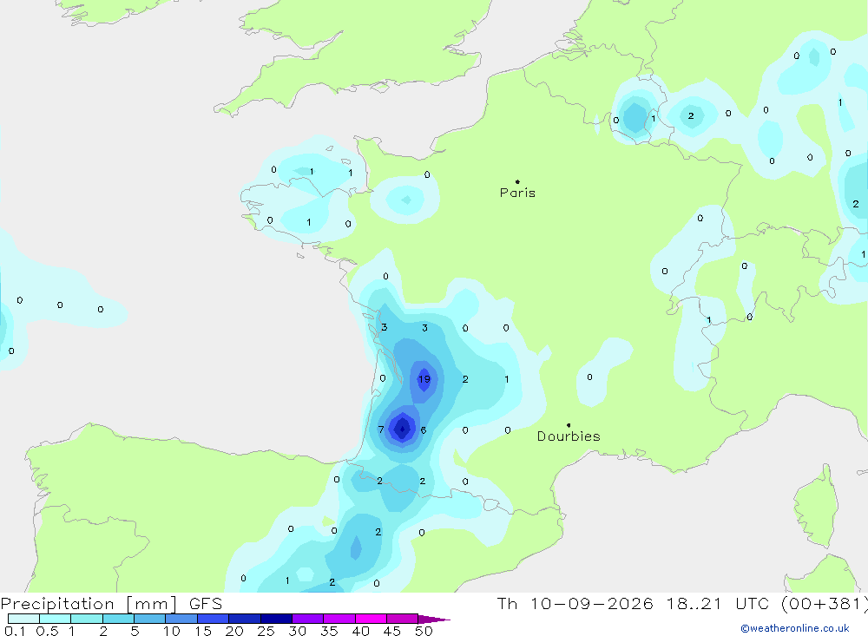Screen dimensions: 868x636
Task: Click the 25 label under the legend
Action: point(266,631)
